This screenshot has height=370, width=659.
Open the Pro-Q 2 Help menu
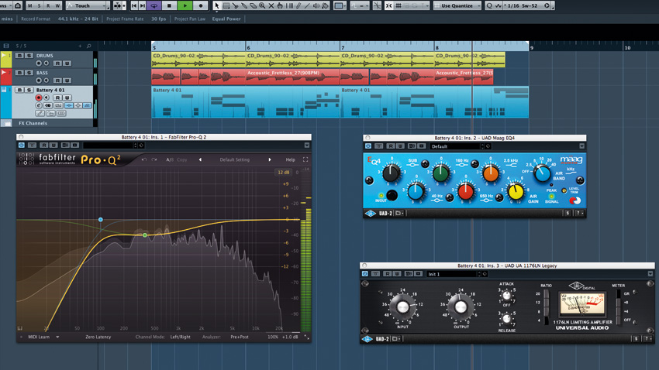[x=291, y=159]
